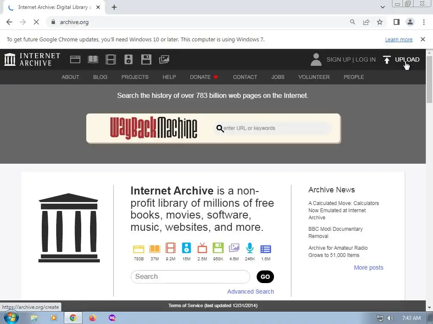433x324 pixels.
Task: Click the main Search text box
Action: point(190,277)
